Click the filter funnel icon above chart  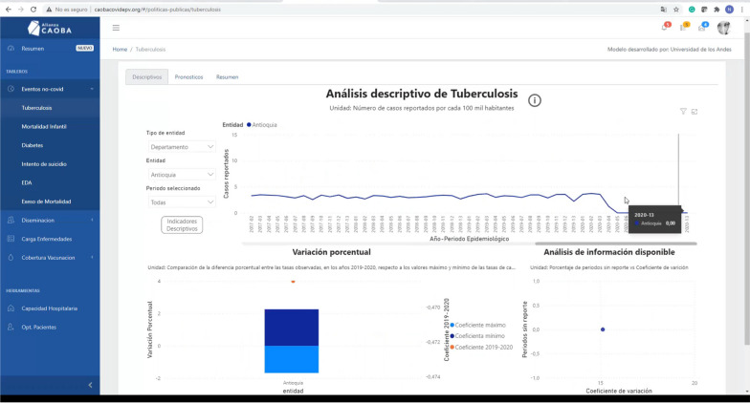point(683,112)
